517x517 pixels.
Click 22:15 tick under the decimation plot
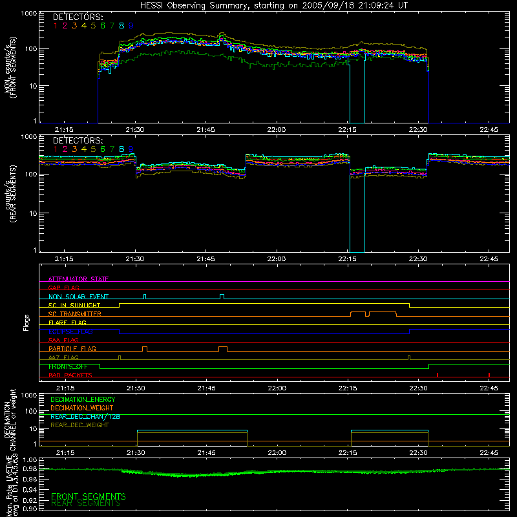click(x=348, y=453)
